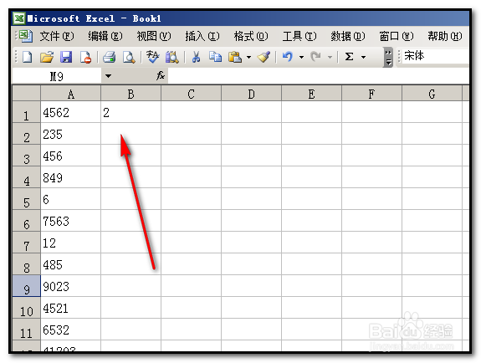
Task: Click into the formula bar input area
Action: (x=319, y=76)
